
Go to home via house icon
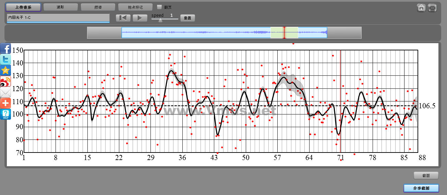[421, 8]
